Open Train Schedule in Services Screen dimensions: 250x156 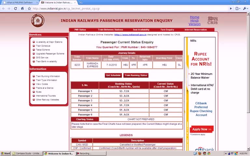pyautogui.click(x=43, y=46)
